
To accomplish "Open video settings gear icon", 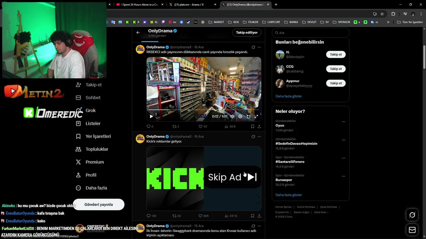I will tap(240, 117).
